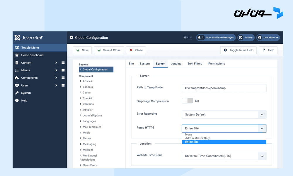Click the question-mark icon on Help button

264,50
